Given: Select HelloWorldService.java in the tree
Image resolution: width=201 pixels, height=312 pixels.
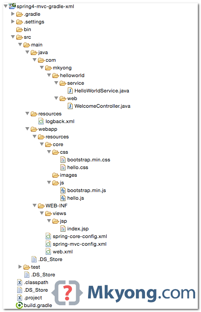Looking at the screenshot, I should click(102, 91).
